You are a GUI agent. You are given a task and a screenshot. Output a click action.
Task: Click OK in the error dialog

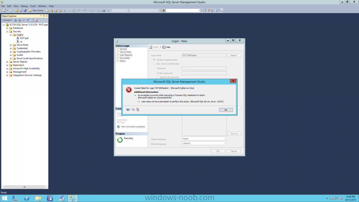click(x=226, y=110)
